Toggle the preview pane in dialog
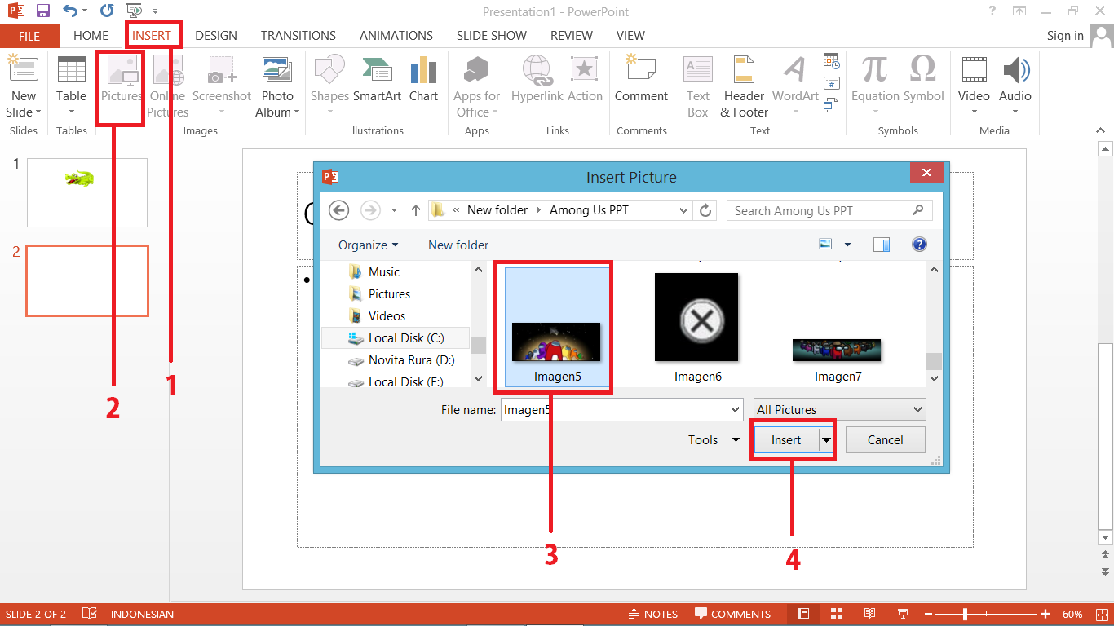This screenshot has width=1114, height=626. 881,245
